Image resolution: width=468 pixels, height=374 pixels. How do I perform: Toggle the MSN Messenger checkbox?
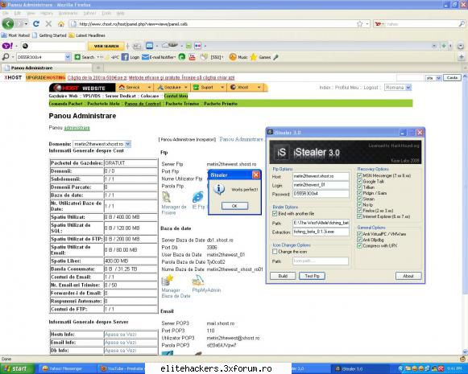359,175
